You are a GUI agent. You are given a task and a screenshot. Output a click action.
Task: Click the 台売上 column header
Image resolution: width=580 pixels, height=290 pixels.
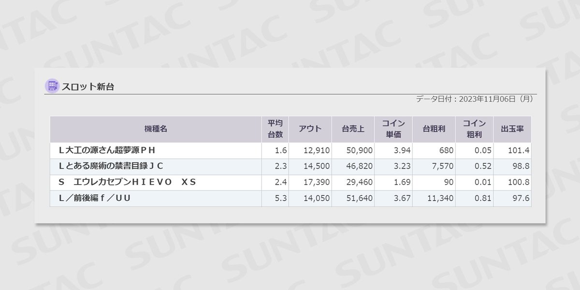tap(353, 129)
